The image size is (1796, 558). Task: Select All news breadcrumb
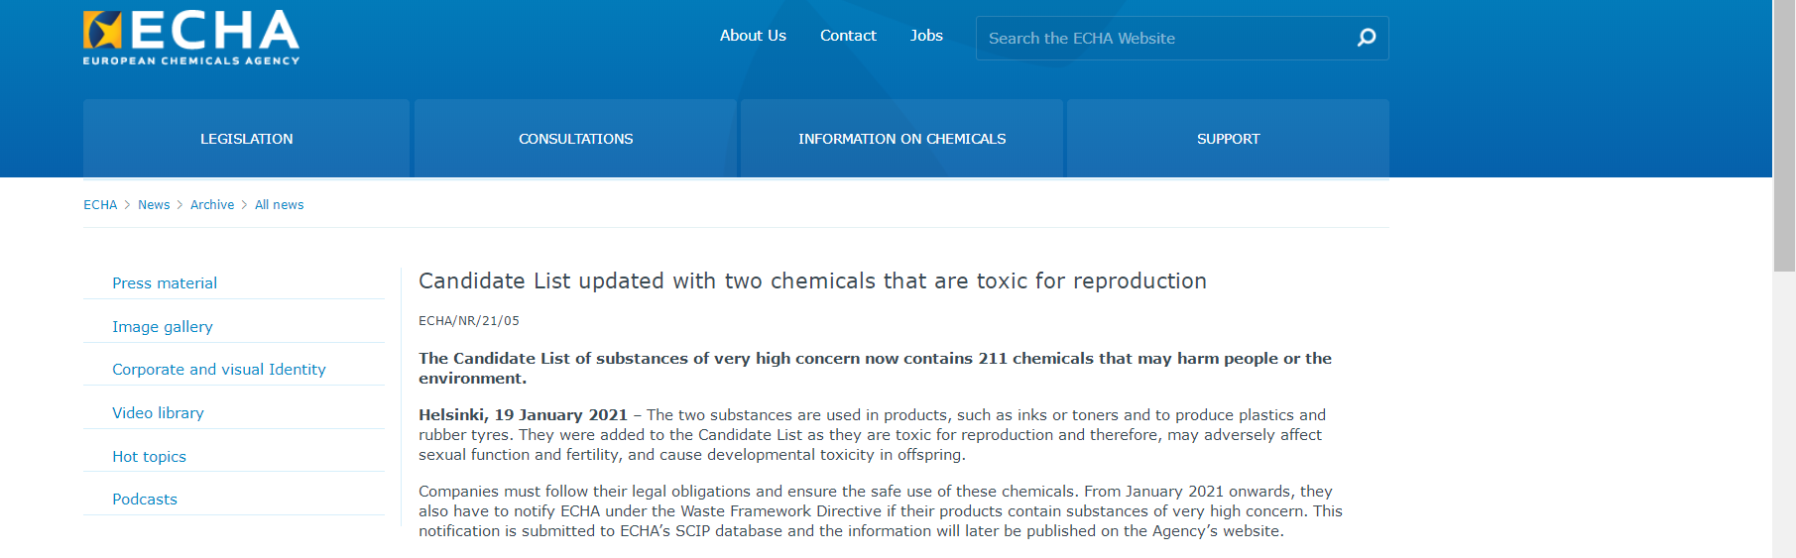tap(280, 205)
